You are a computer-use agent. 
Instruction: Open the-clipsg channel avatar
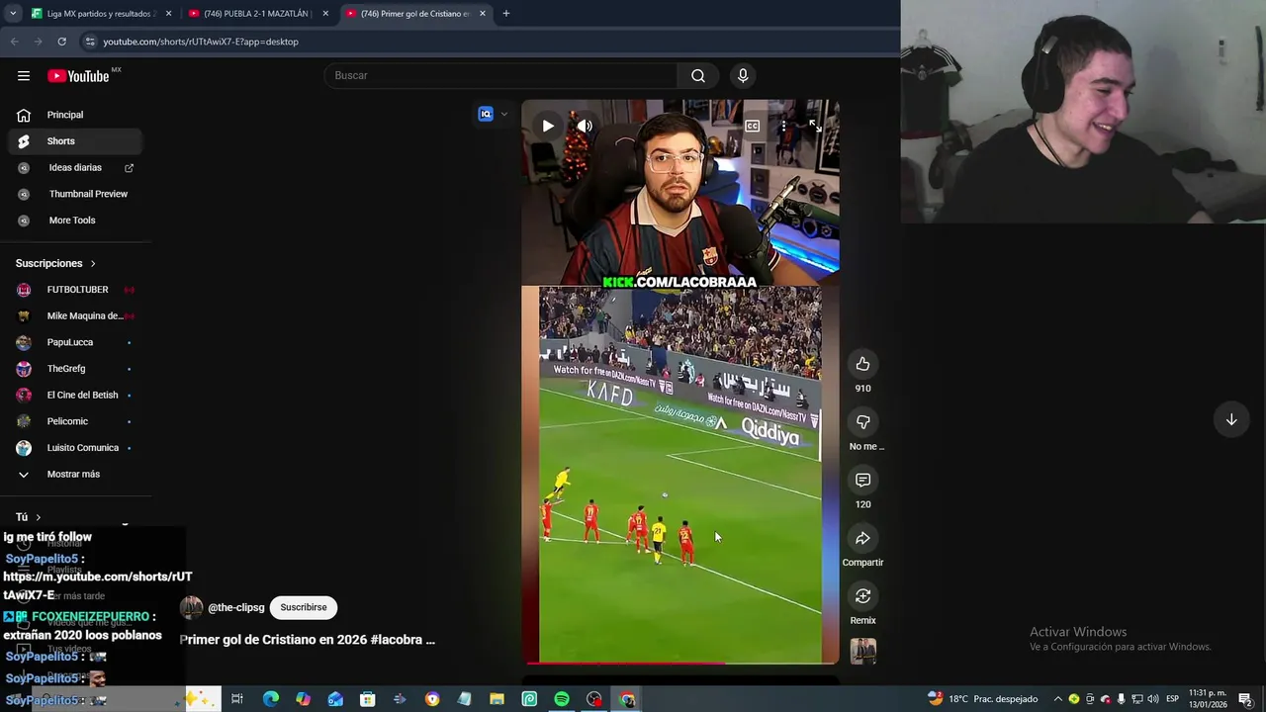pos(191,607)
